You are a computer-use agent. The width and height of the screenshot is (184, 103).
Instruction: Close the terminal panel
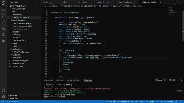(181, 80)
